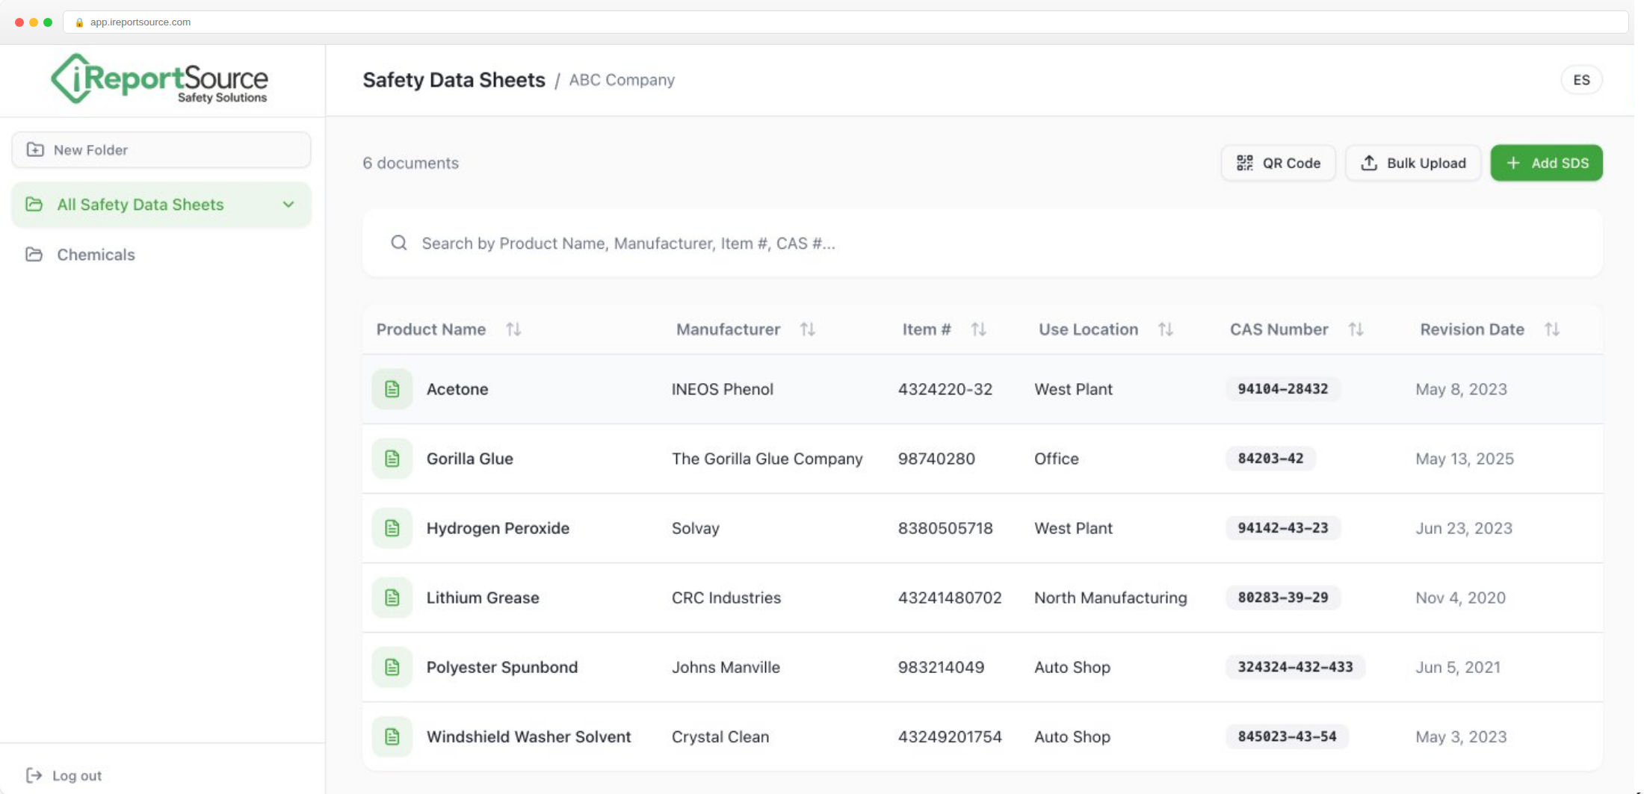Click CAS badge 94104-28432
1644x794 pixels.
[x=1282, y=388]
